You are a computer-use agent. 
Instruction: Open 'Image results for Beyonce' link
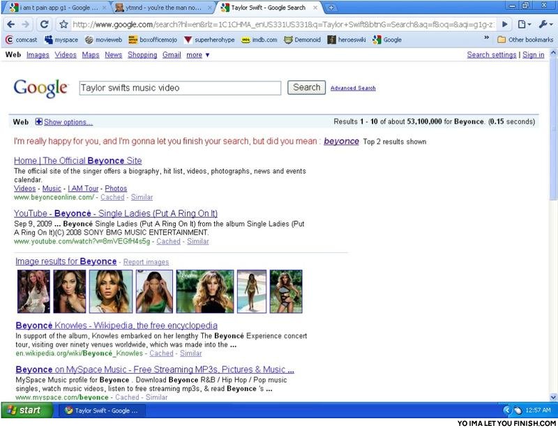click(x=66, y=261)
